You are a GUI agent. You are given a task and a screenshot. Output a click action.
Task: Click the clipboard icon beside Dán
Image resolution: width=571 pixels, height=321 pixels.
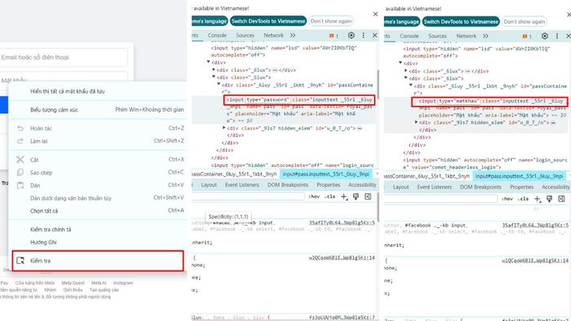[20, 186]
